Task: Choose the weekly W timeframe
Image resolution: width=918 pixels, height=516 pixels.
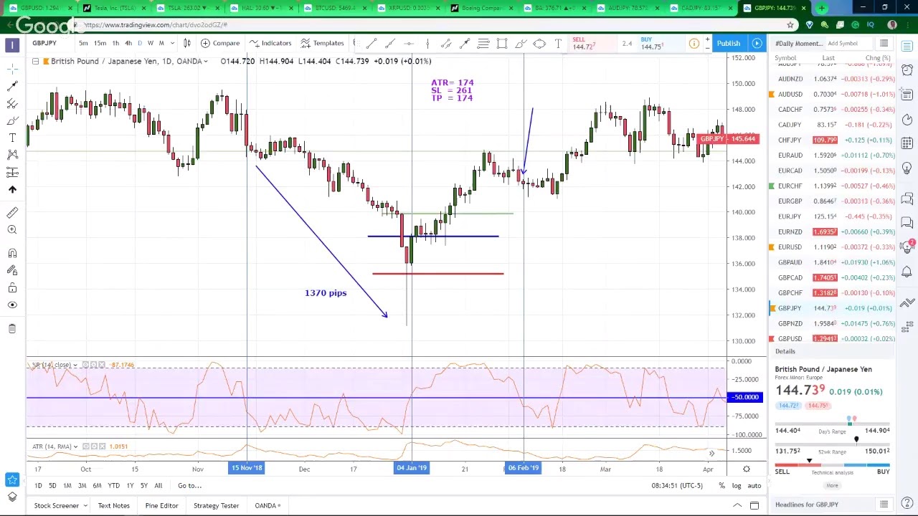Action: [150, 43]
